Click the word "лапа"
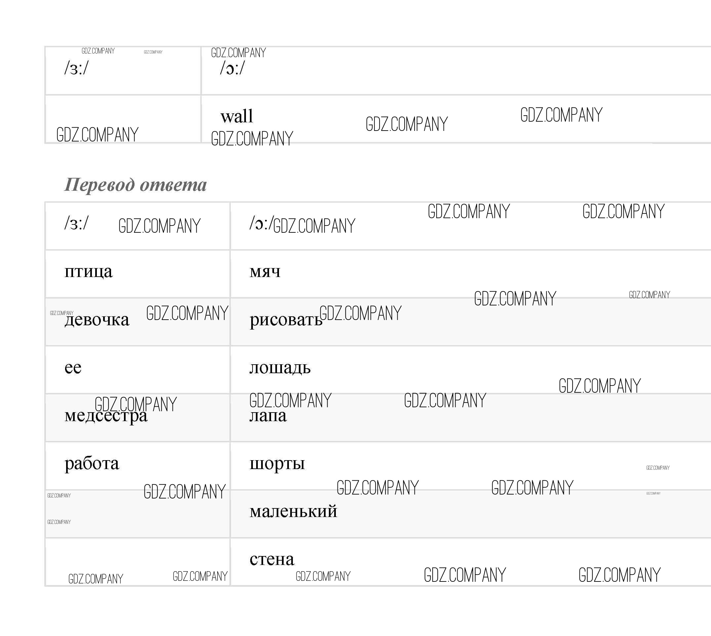The image size is (711, 636). pos(268,416)
